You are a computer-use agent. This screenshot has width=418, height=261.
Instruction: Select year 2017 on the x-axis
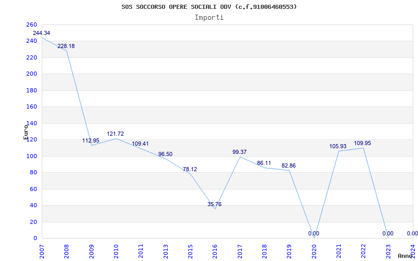[x=240, y=251]
